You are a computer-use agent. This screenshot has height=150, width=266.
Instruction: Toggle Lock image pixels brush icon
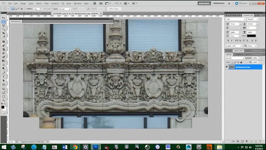coord(235,62)
